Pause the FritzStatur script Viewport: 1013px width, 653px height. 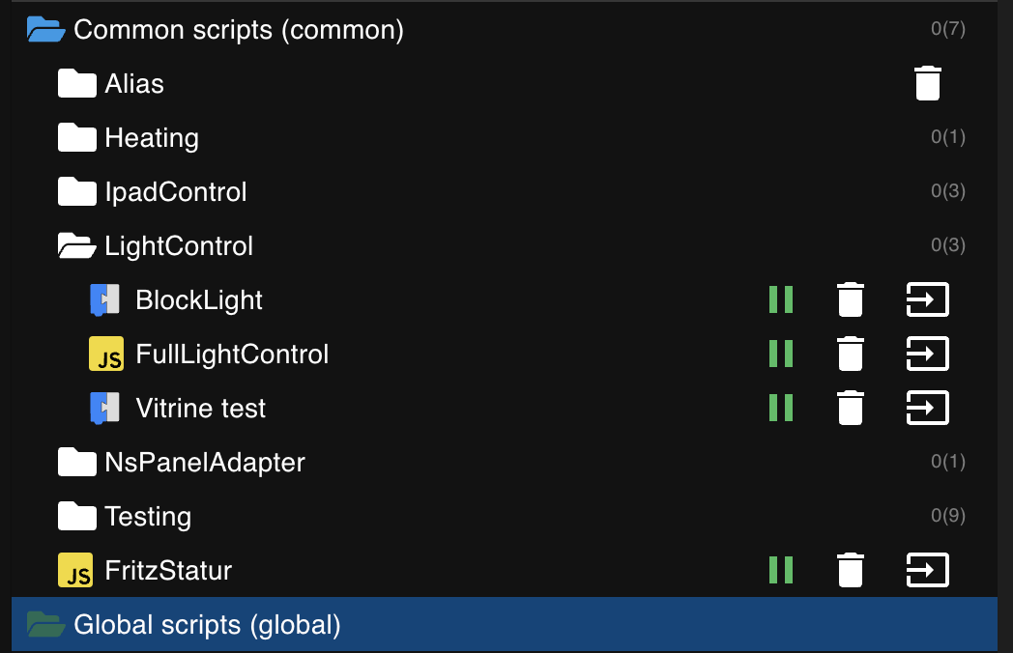[781, 570]
